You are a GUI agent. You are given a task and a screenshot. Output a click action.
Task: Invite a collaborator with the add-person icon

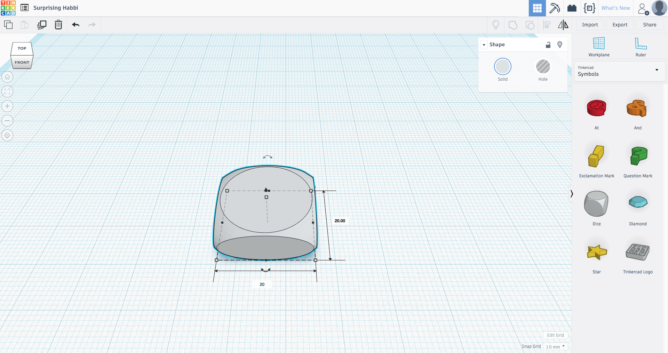643,9
